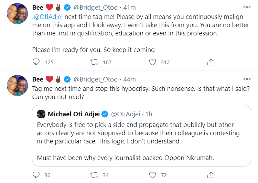Open more options menu on first tweet
Screen dimensions: 258x183
(247, 7)
